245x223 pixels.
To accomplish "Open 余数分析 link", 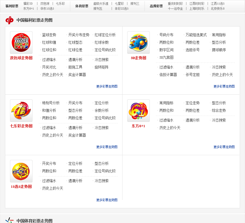I will point(101,110).
